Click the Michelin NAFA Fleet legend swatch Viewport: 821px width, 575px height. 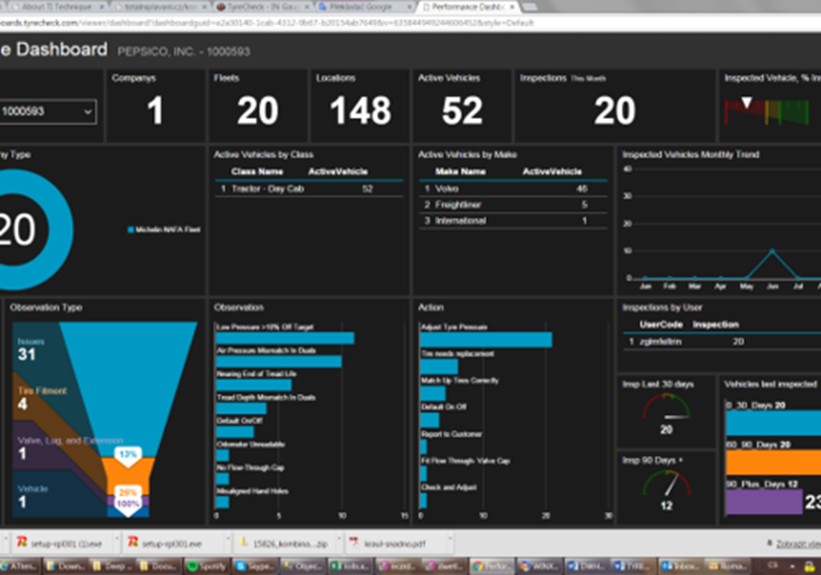[131, 230]
